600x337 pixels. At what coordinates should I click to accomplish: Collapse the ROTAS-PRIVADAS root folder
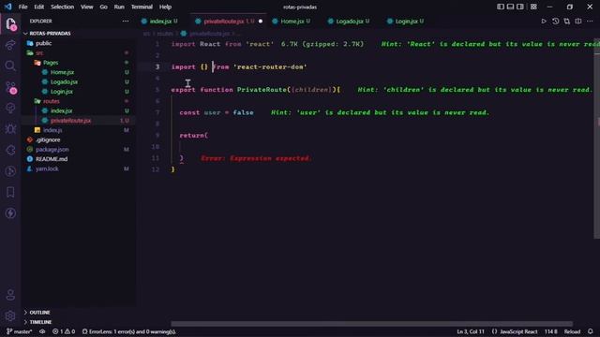point(50,34)
